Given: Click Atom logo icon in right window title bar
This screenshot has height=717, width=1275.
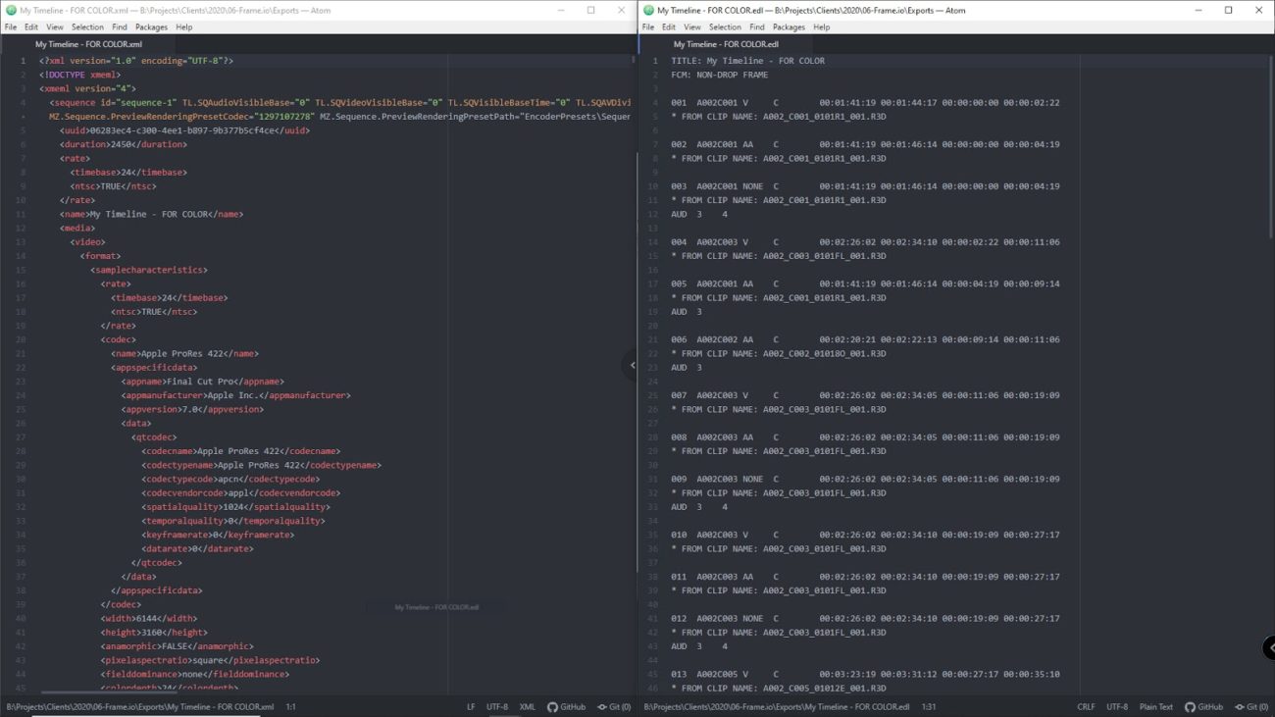Looking at the screenshot, I should click(648, 10).
